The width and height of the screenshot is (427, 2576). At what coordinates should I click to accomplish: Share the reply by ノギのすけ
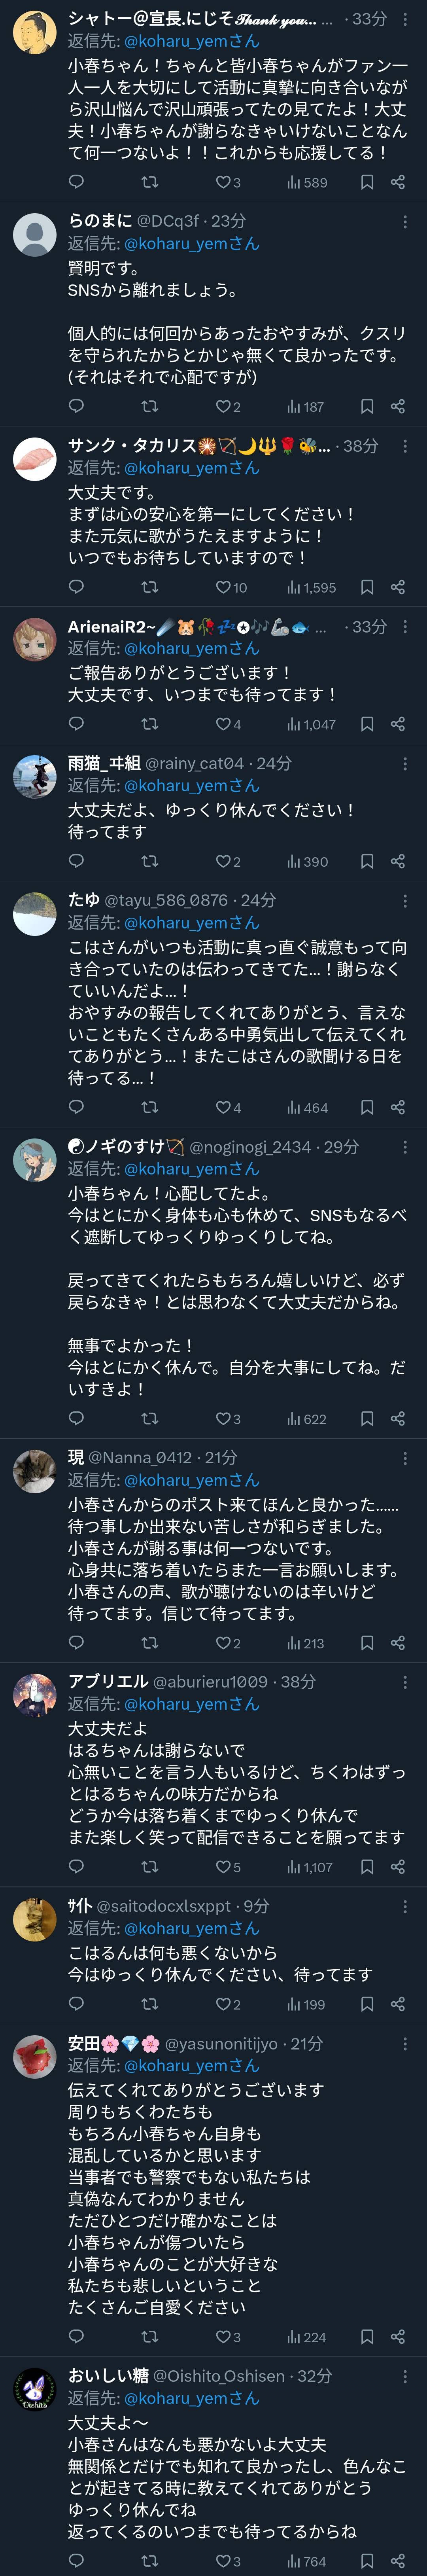point(398,1418)
